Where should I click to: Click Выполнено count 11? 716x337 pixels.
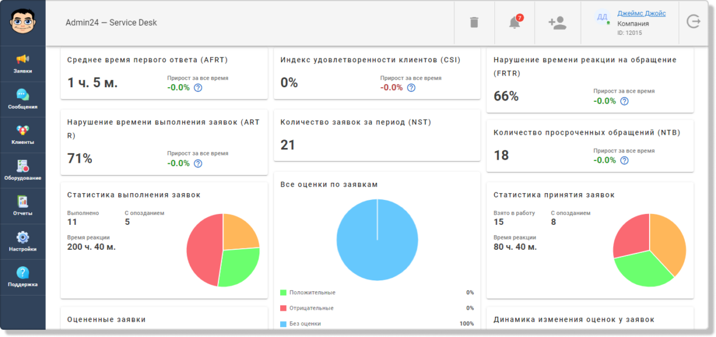tap(72, 222)
